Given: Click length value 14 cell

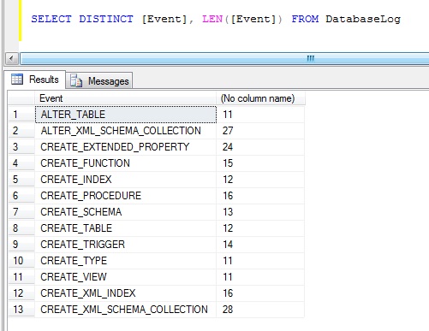Looking at the screenshot, I should pyautogui.click(x=260, y=245).
